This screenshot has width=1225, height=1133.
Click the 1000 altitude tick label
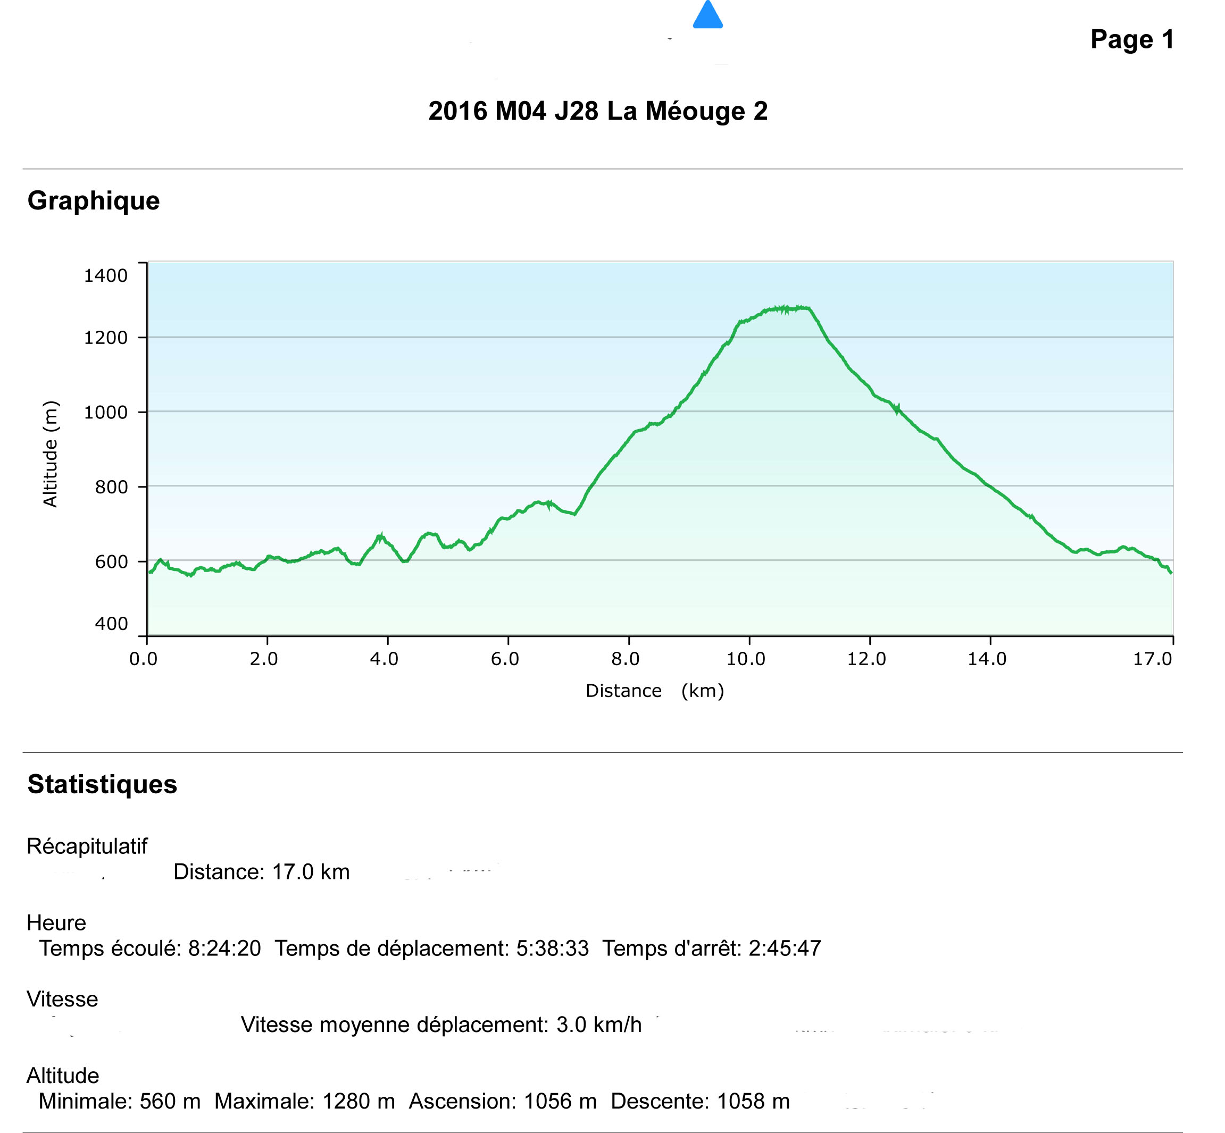(105, 413)
